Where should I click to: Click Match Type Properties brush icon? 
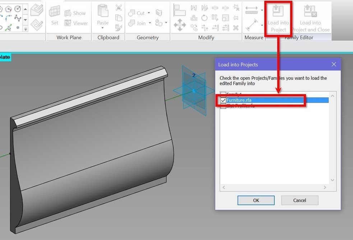click(119, 27)
